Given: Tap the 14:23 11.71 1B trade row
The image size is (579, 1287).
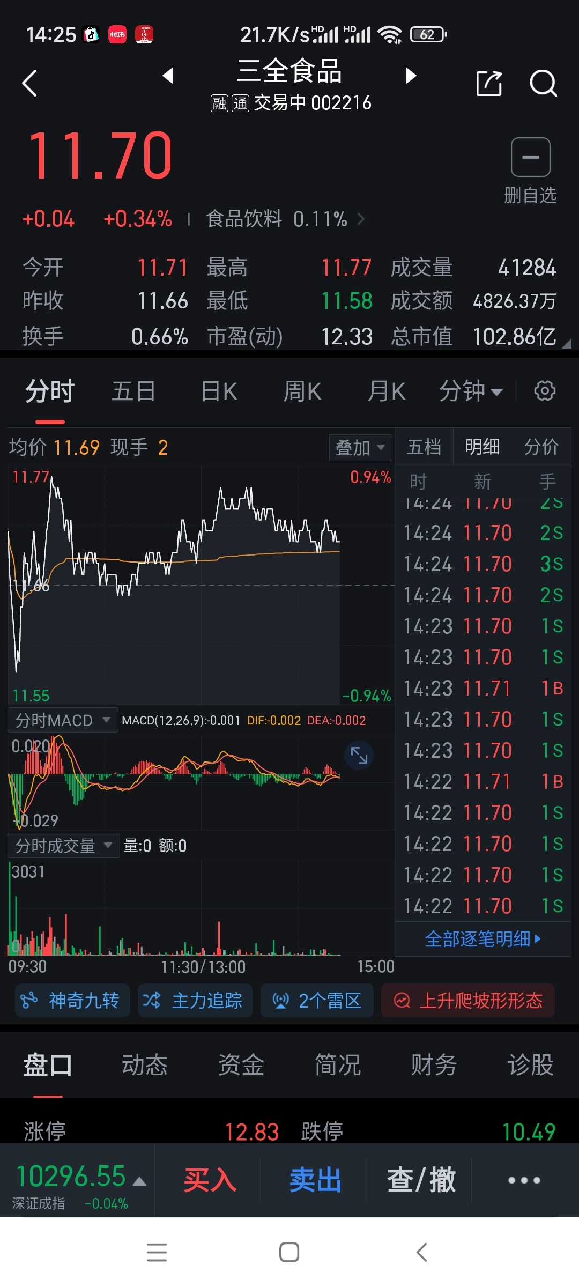Looking at the screenshot, I should [x=483, y=688].
